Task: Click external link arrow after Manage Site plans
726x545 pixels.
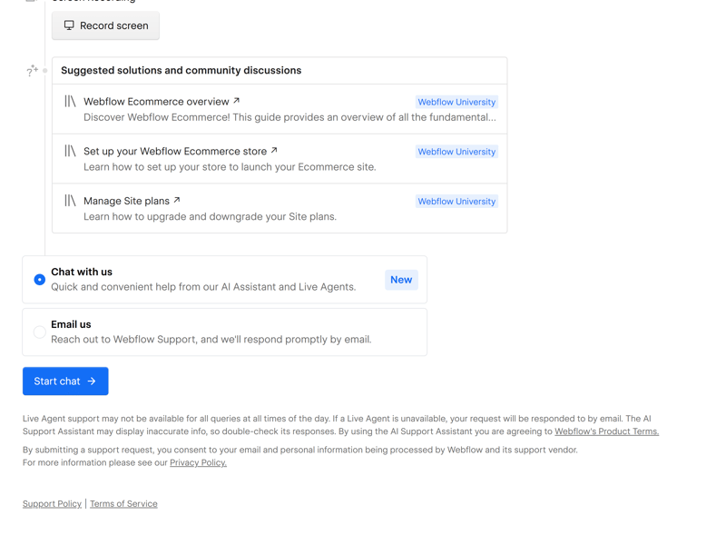Action: tap(177, 200)
